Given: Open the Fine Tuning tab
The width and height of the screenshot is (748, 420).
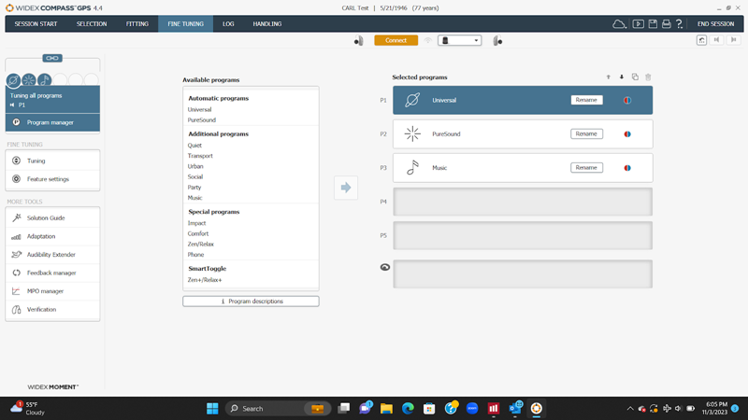Looking at the screenshot, I should pos(185,24).
